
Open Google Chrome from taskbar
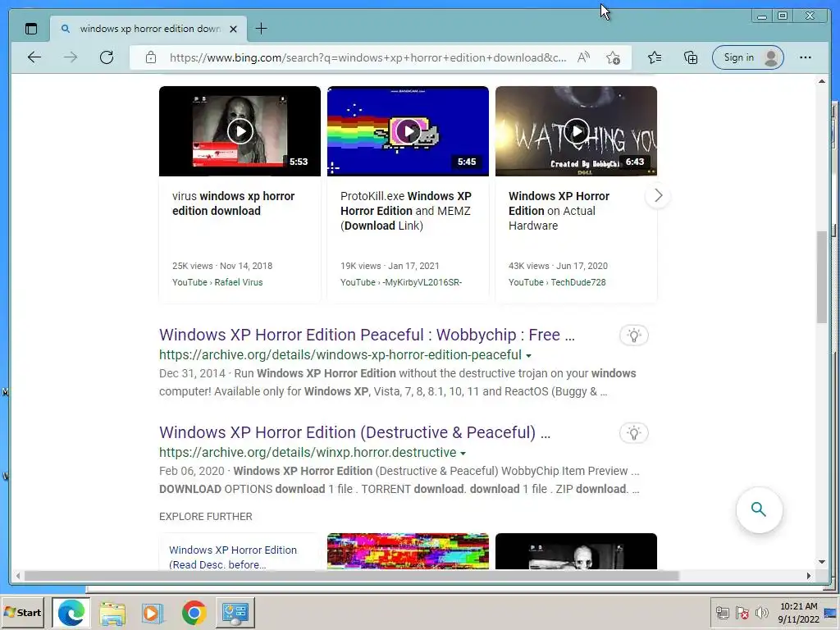point(194,613)
